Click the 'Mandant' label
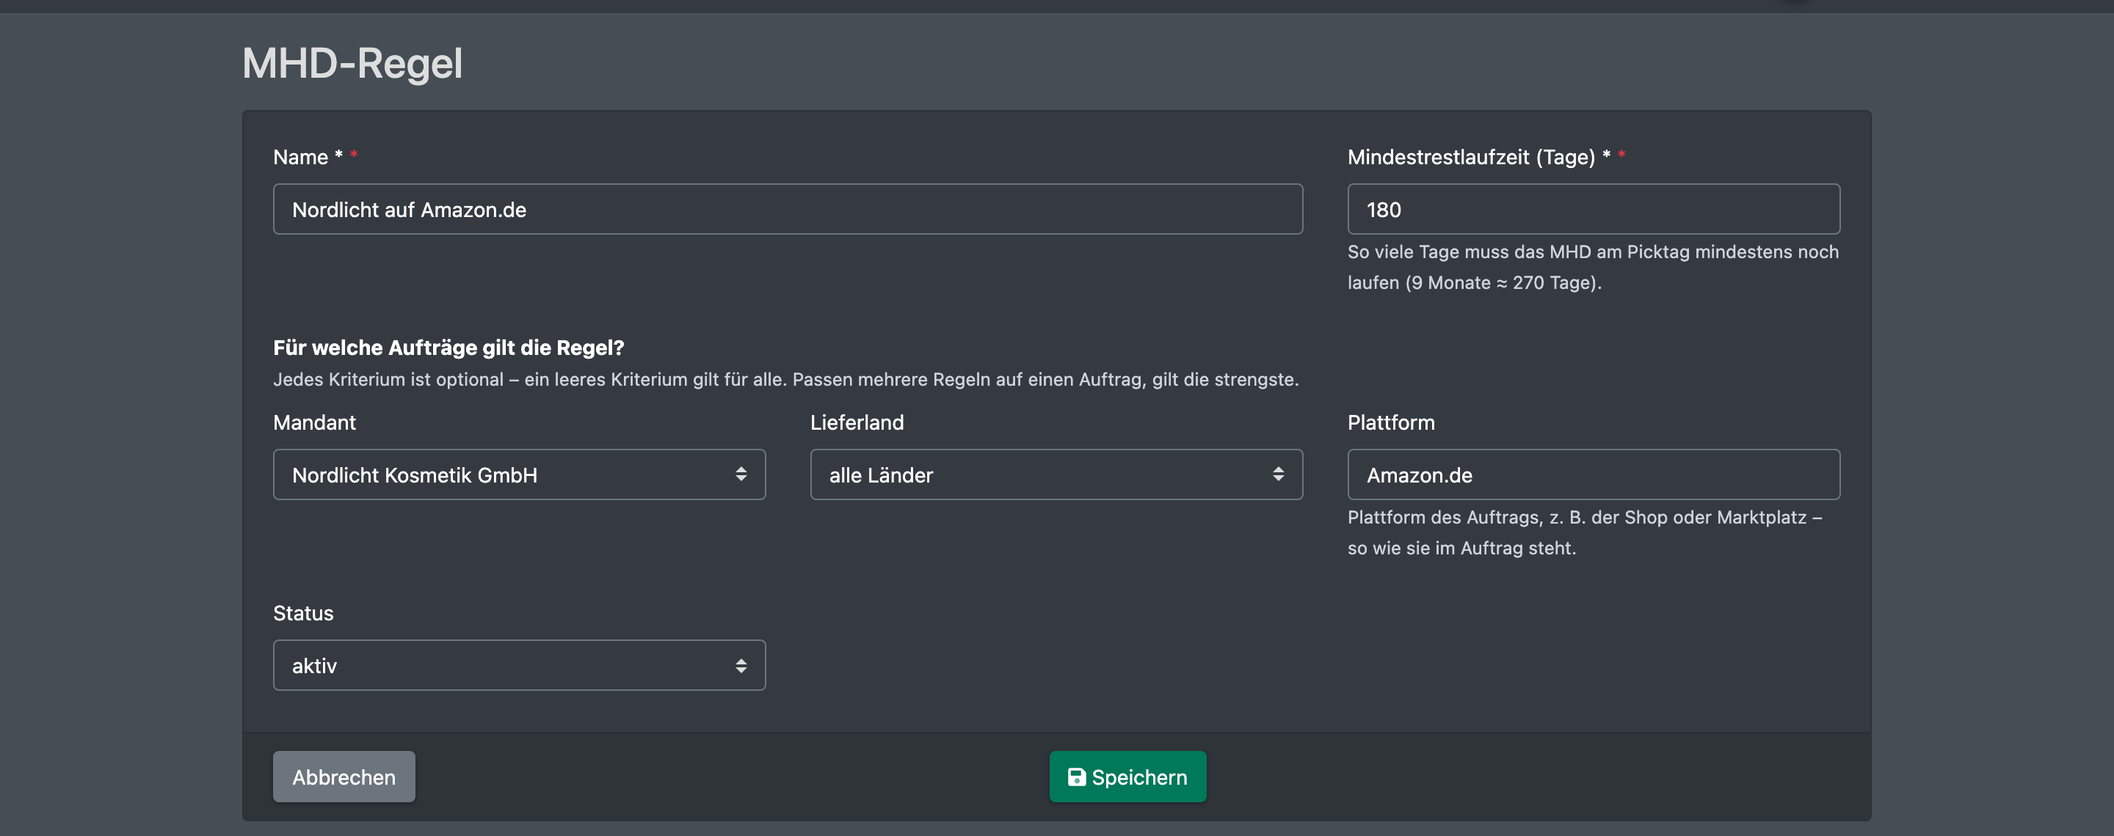The width and height of the screenshot is (2114, 836). 314,422
